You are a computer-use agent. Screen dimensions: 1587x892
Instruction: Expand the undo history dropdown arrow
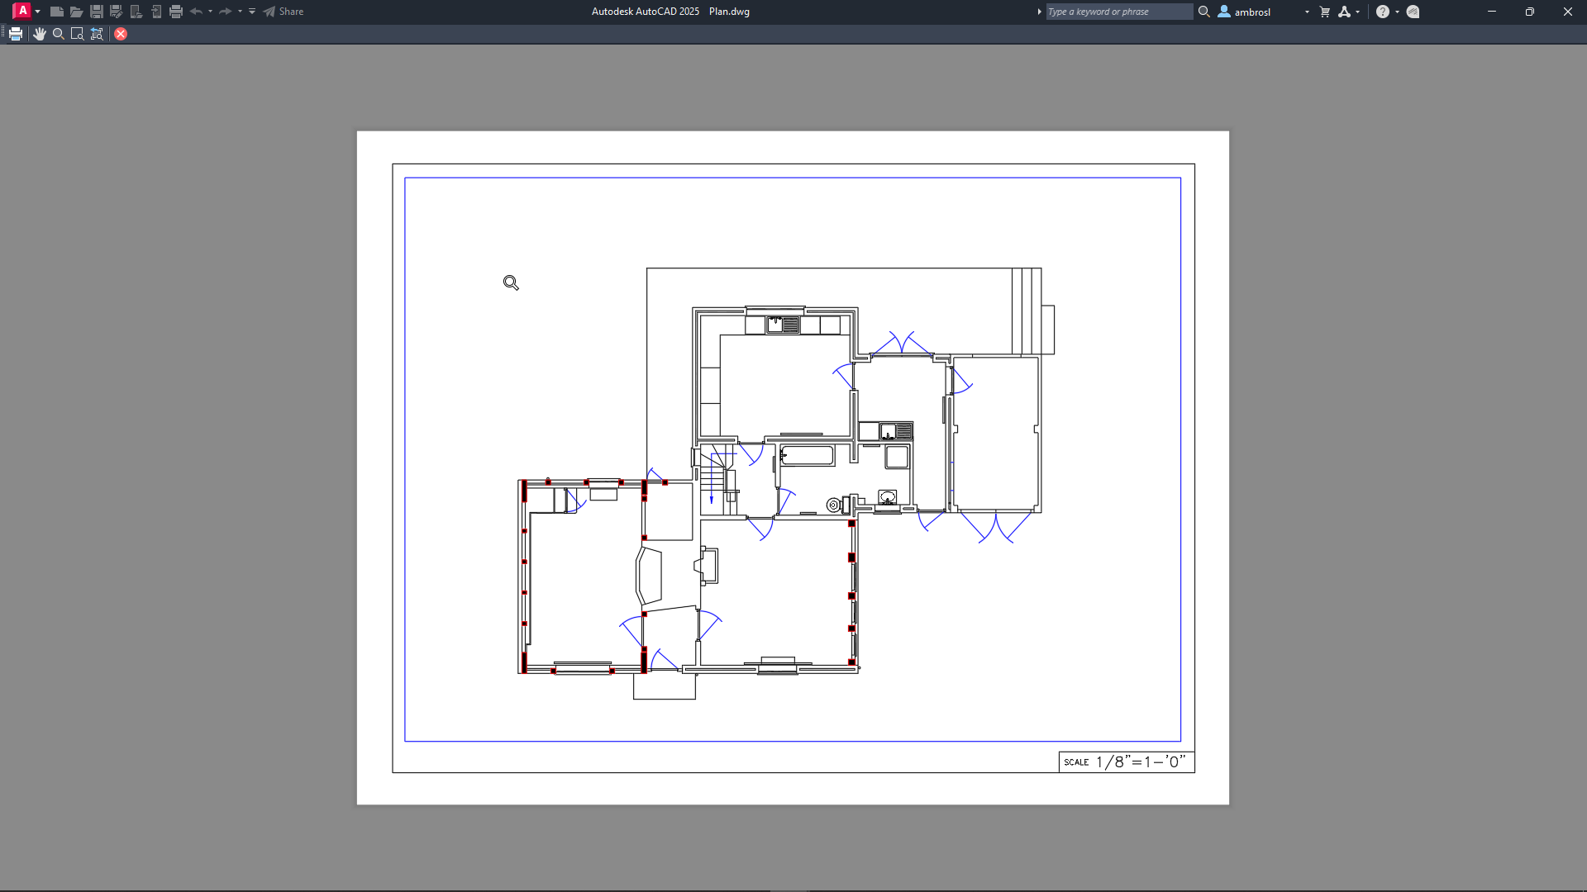coord(210,12)
